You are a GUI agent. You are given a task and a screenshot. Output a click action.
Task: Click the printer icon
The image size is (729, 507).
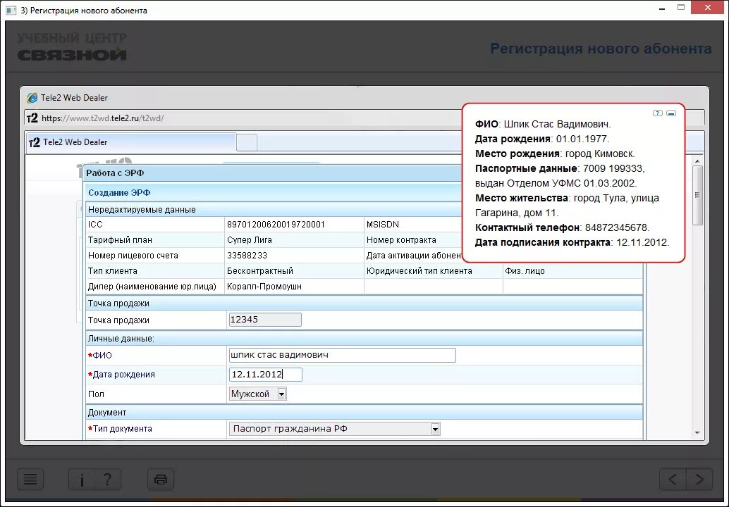point(161,479)
